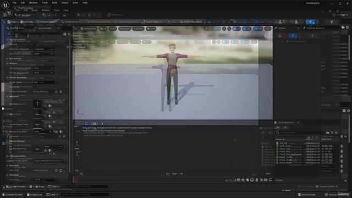The width and height of the screenshot is (352, 198).
Task: Click the timeline record button
Action: 252,180
